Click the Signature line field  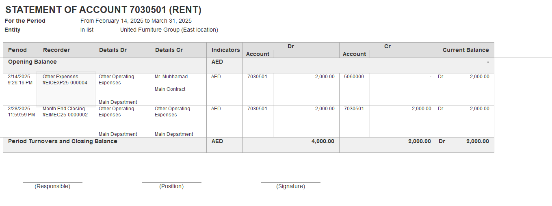(x=290, y=182)
